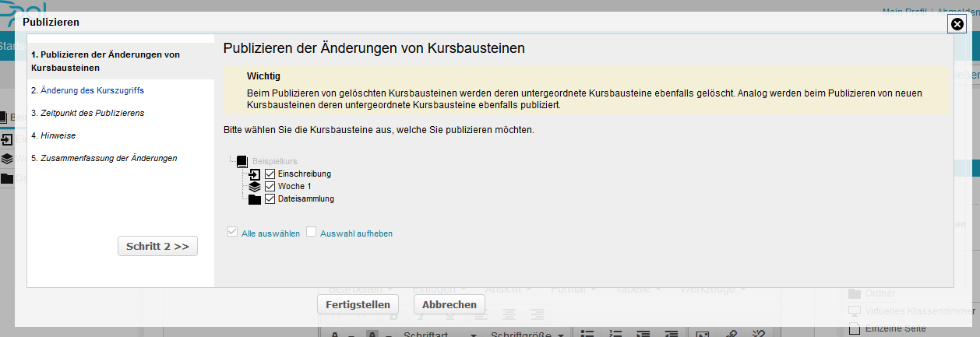
Task: Click the Beispielkurs book icon in tree
Action: (x=241, y=162)
